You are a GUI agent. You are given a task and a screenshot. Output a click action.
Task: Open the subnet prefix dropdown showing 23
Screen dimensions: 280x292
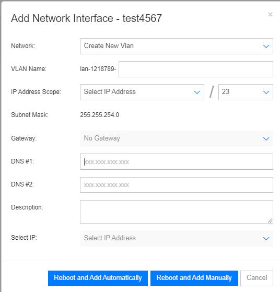pos(246,92)
